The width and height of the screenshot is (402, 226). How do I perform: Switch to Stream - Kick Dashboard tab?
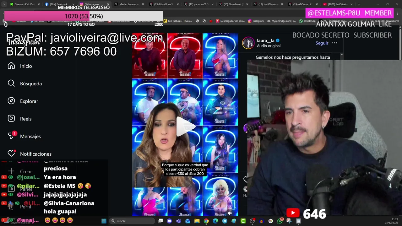24,4
